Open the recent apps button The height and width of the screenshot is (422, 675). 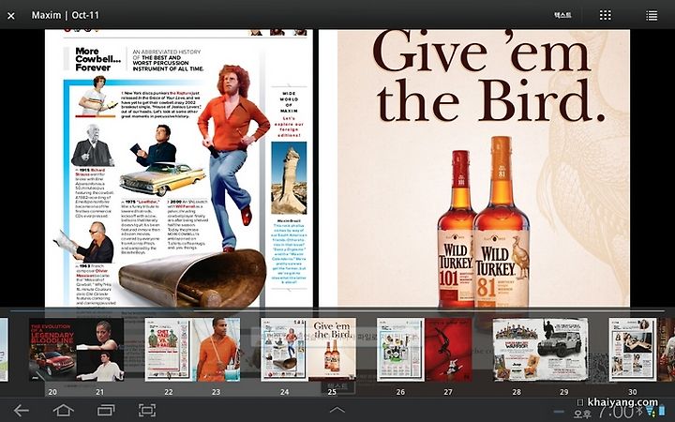[106, 410]
